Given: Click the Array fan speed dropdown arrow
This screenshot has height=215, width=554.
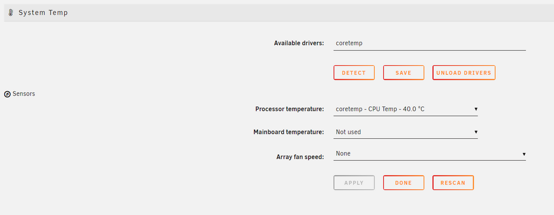Looking at the screenshot, I should pyautogui.click(x=524, y=154).
